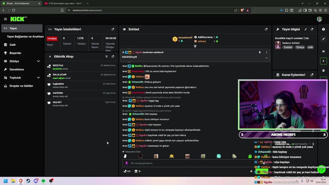Click the Kick logo
Viewport: 329px width, 185px height.
[19, 19]
